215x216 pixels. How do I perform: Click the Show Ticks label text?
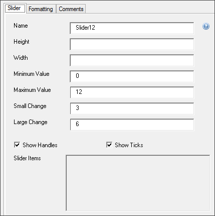129,145
